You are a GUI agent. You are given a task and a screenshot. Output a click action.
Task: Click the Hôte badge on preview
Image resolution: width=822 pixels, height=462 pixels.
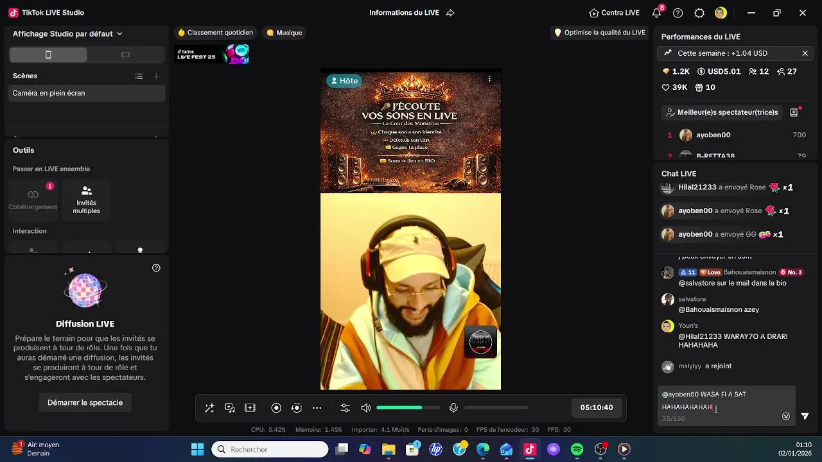(x=344, y=81)
